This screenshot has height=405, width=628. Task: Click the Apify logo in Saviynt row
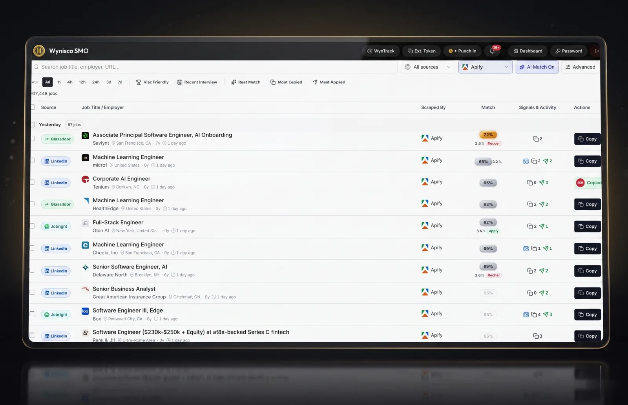click(x=425, y=138)
